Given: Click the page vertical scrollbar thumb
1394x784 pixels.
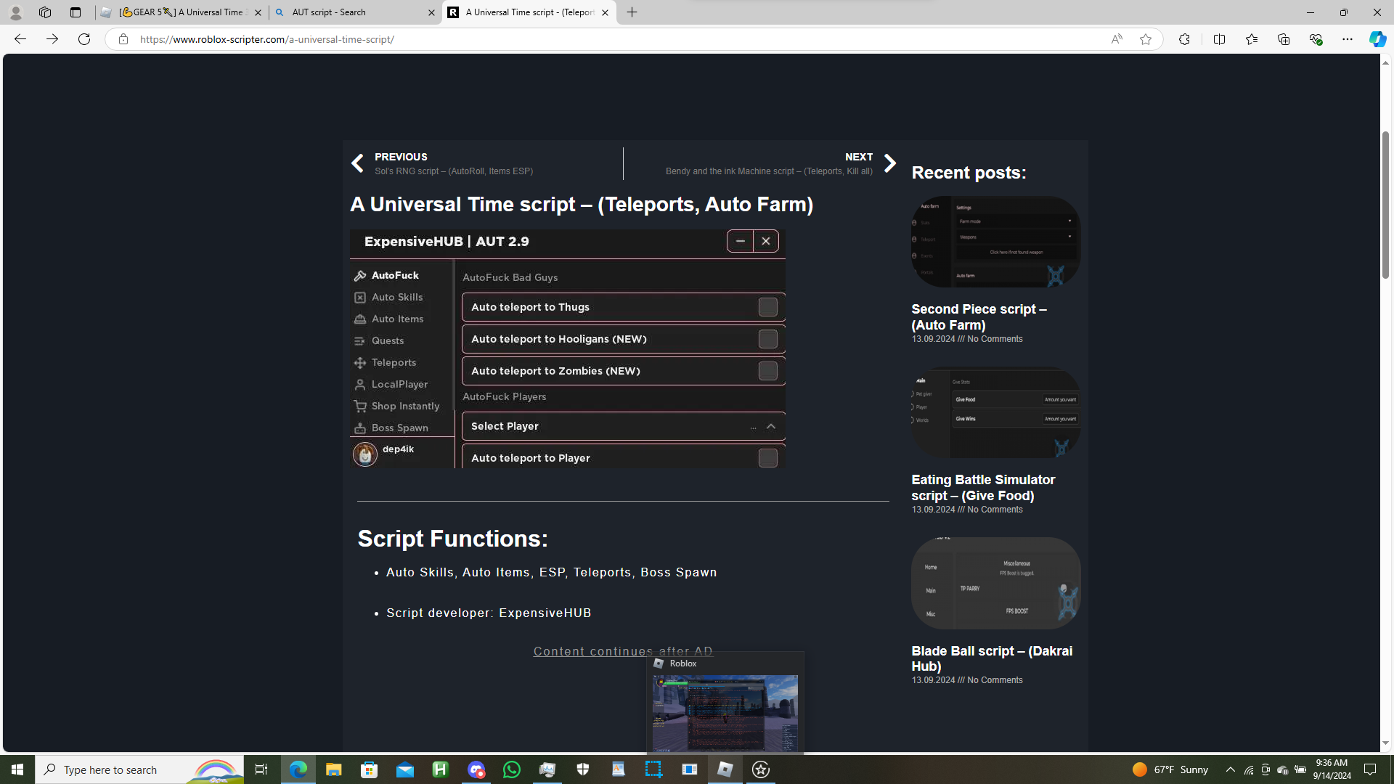Looking at the screenshot, I should 1385,205.
